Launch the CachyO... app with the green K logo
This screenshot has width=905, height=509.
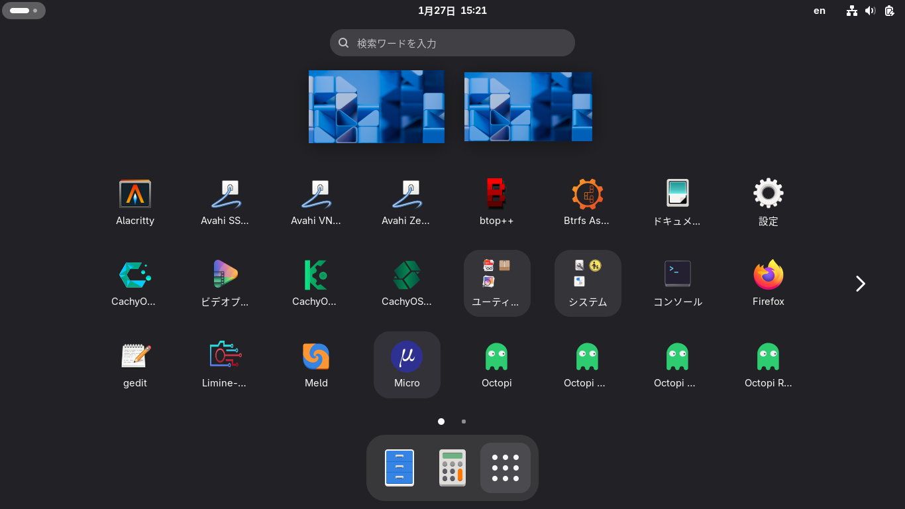(316, 284)
